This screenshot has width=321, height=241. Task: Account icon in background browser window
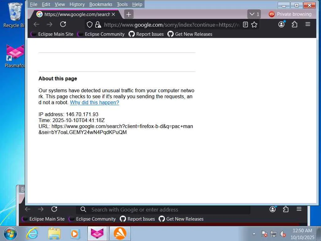(x=273, y=209)
